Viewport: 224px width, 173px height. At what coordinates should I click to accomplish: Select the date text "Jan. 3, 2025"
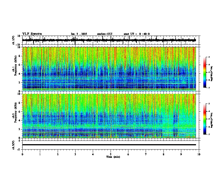pyautogui.click(x=79, y=34)
